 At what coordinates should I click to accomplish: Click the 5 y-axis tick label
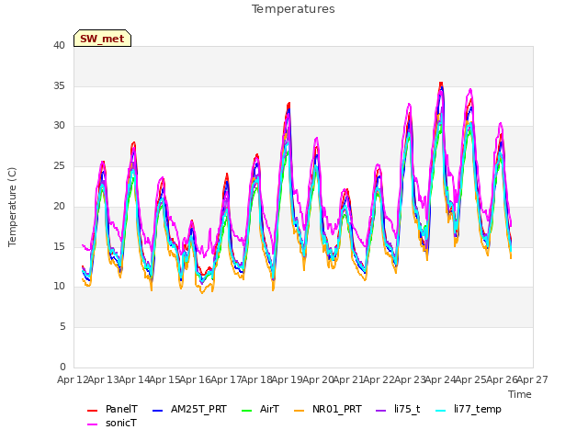pyautogui.click(x=62, y=327)
